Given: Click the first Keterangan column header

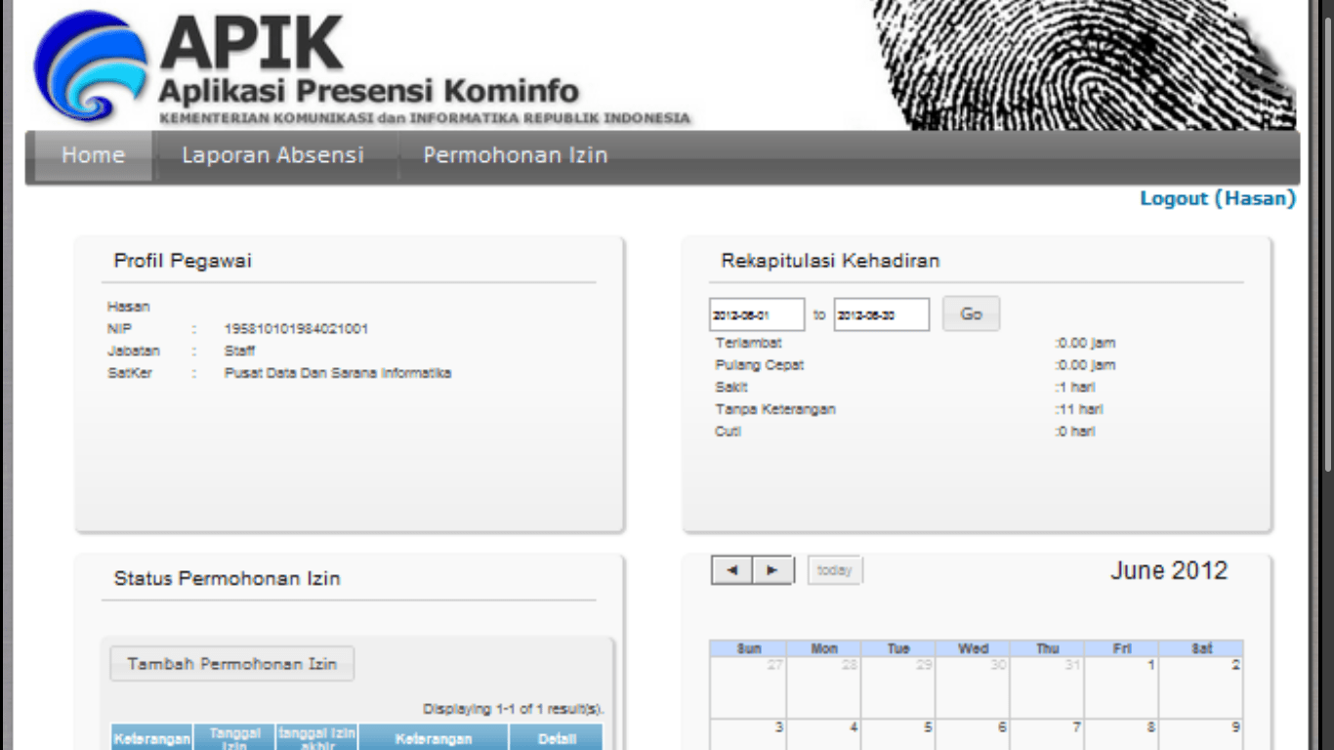Looking at the screenshot, I should [151, 738].
